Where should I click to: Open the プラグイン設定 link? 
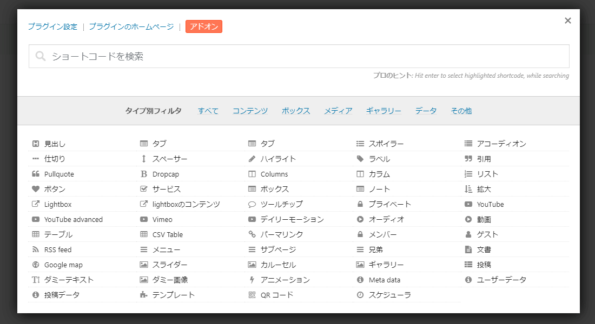pyautogui.click(x=52, y=26)
